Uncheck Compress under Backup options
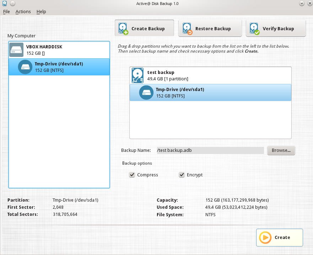Screen dimensions: 313x255 [x=132, y=175]
